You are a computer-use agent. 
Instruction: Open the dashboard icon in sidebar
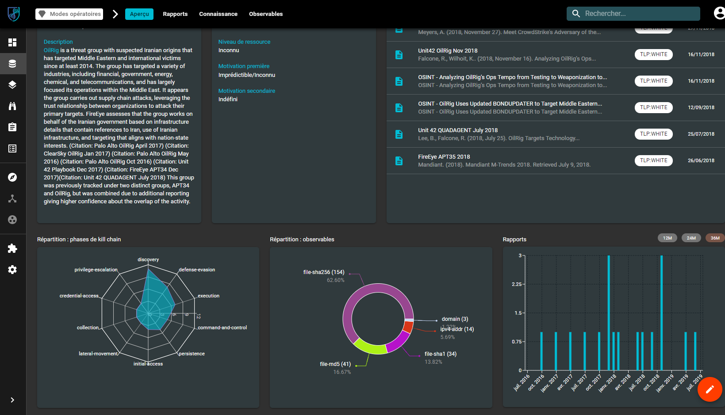pos(12,42)
